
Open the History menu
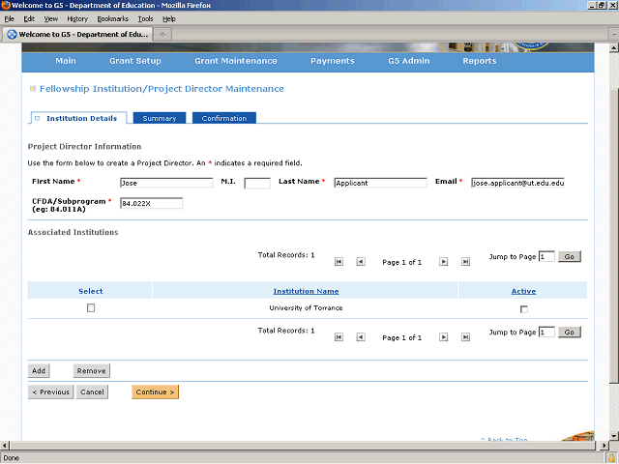click(x=77, y=19)
